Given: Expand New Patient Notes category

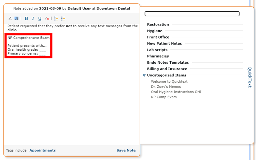Looking at the screenshot, I should click(x=165, y=44).
